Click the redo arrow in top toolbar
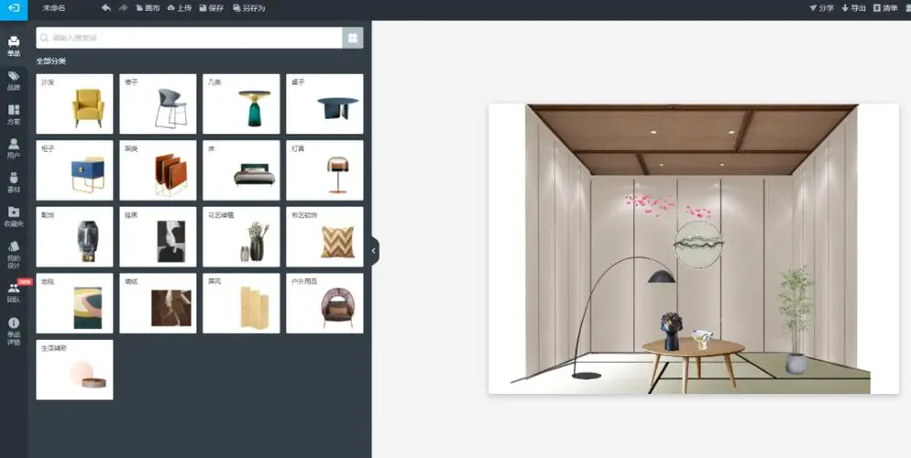This screenshot has height=458, width=911. [x=123, y=8]
